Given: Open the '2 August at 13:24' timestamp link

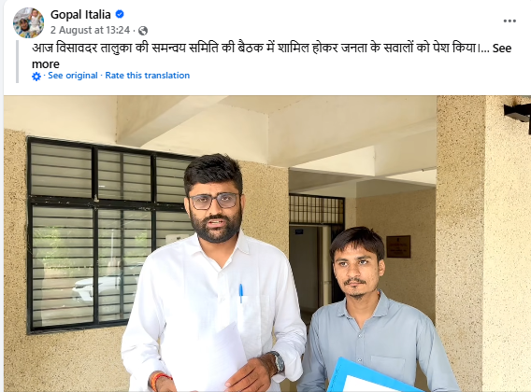Looking at the screenshot, I should (x=90, y=30).
